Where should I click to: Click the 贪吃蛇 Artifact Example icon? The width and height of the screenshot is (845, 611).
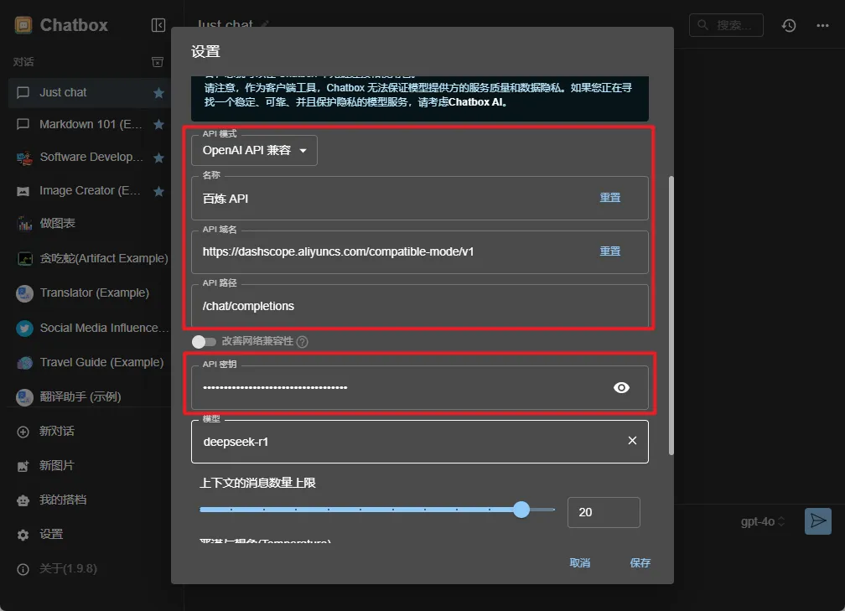25,259
